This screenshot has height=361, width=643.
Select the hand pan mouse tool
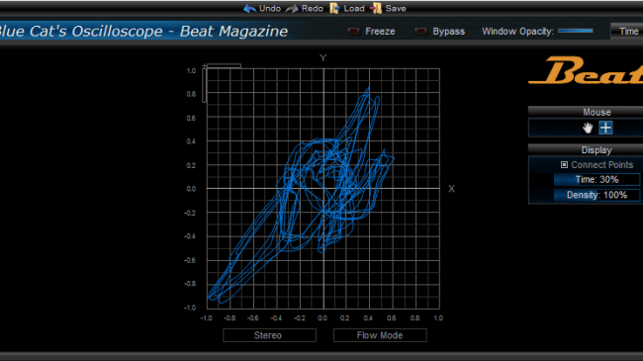pyautogui.click(x=588, y=128)
